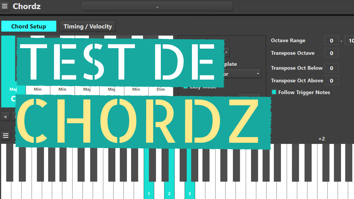Switch to the Timing / Velocity tab
The width and height of the screenshot is (354, 199).
click(x=88, y=26)
